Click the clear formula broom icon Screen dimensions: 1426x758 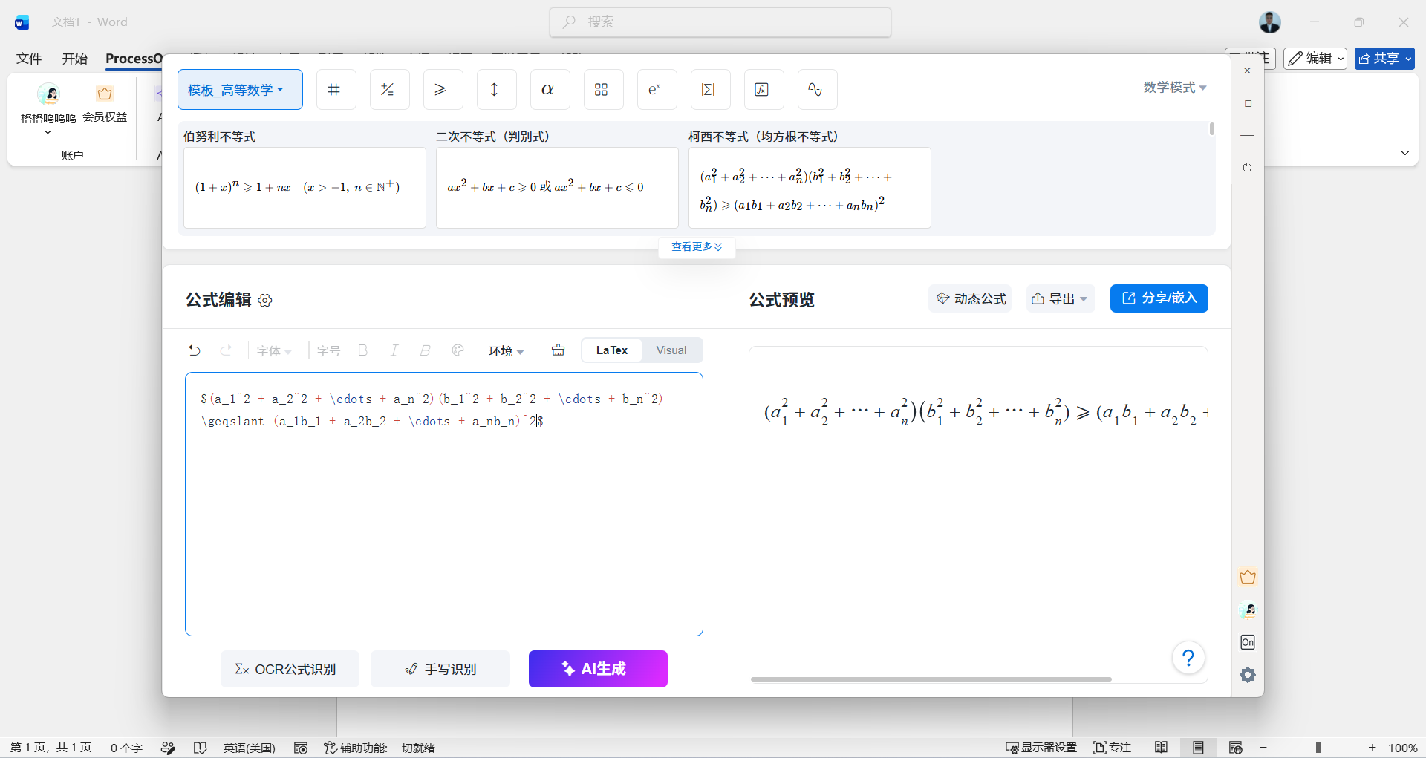[559, 350]
